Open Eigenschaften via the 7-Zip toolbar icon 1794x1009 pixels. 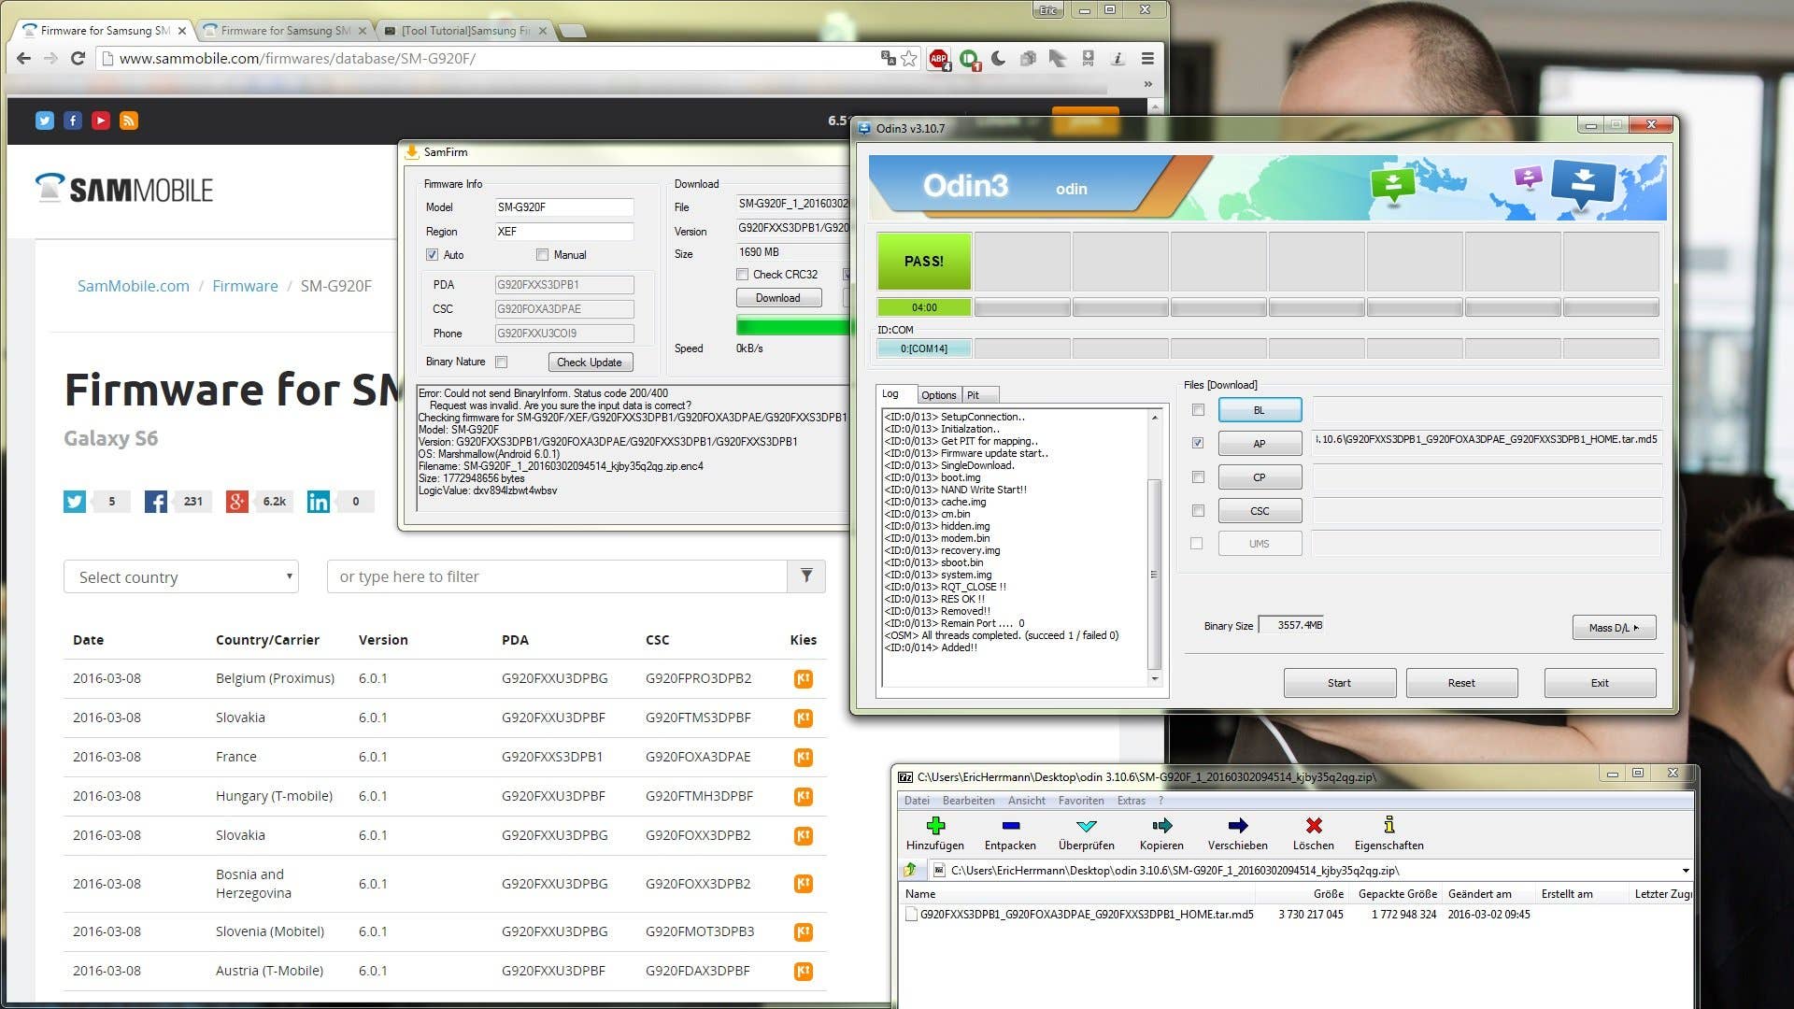pyautogui.click(x=1389, y=831)
